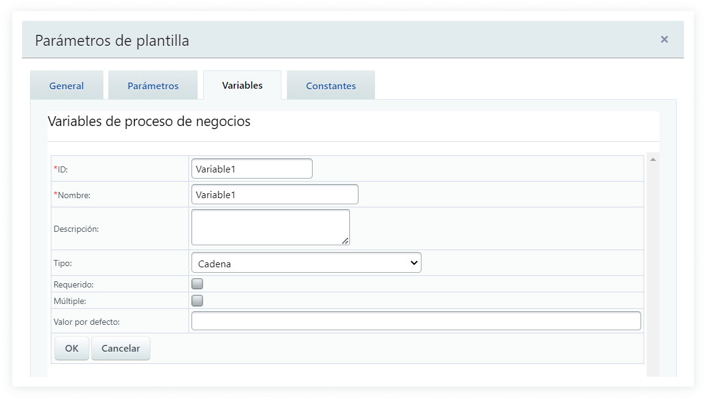Click the Múltiple field label
This screenshot has width=706, height=400.
coord(70,301)
